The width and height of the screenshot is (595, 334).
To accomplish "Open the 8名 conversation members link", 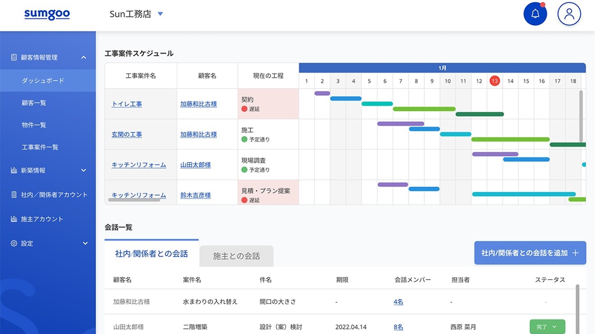I will coord(398,327).
